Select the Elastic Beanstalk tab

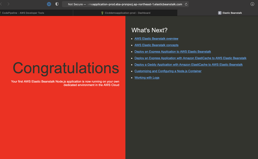(232, 13)
